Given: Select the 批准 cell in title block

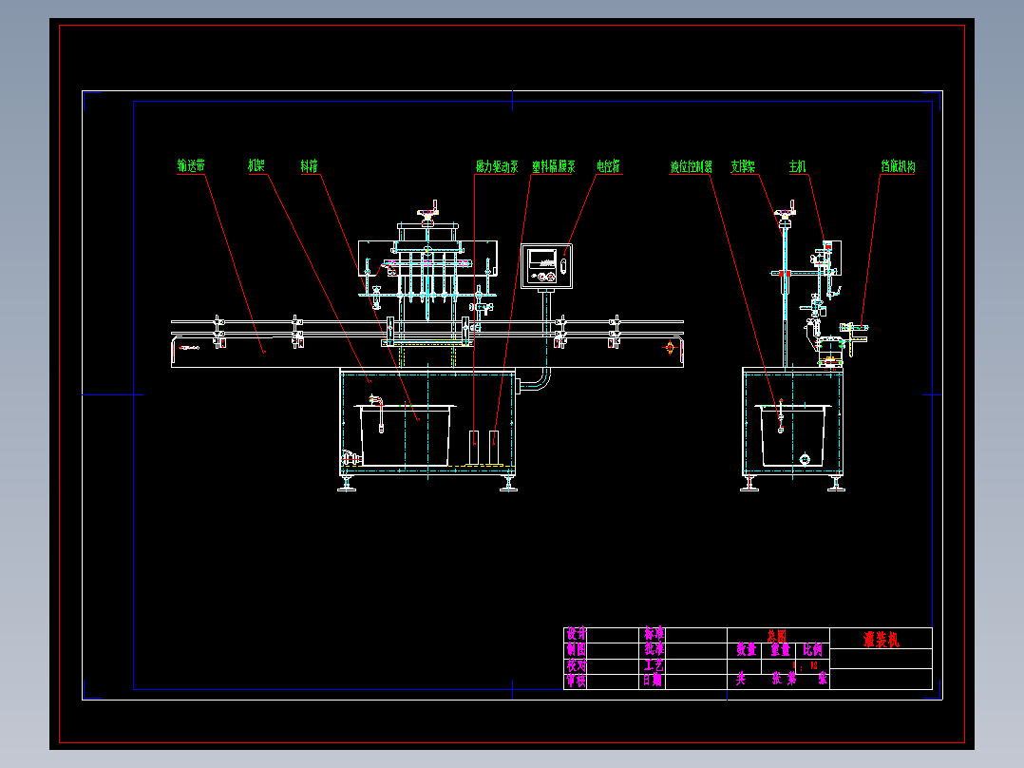Looking at the screenshot, I should pos(654,649).
